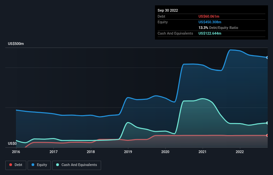This screenshot has height=175, width=273.
Task: Click the 2021 x-axis label
Action: coord(203,152)
